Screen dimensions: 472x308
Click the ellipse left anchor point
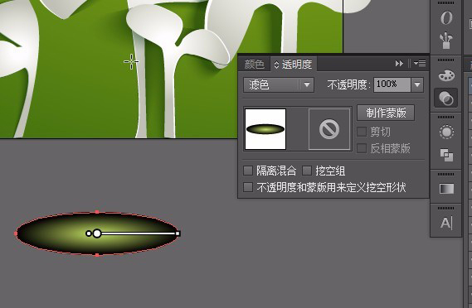[x=16, y=233]
